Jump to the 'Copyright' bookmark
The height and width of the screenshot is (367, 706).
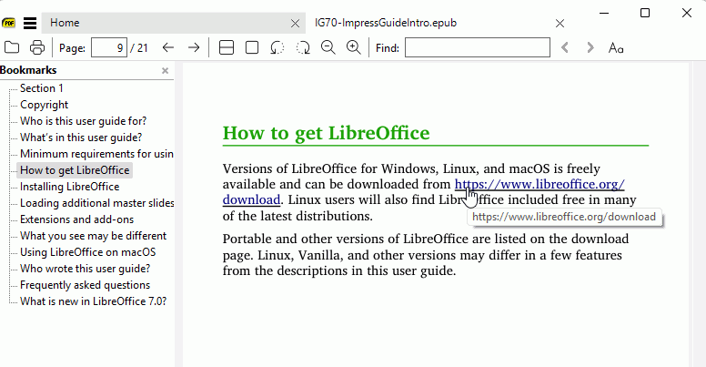click(44, 105)
